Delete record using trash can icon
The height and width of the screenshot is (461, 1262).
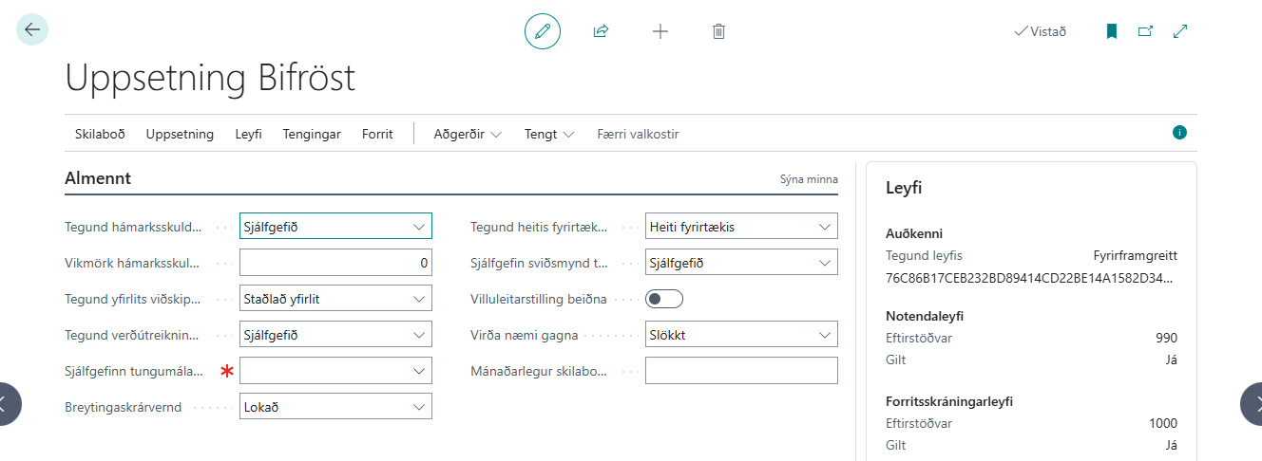point(719,31)
